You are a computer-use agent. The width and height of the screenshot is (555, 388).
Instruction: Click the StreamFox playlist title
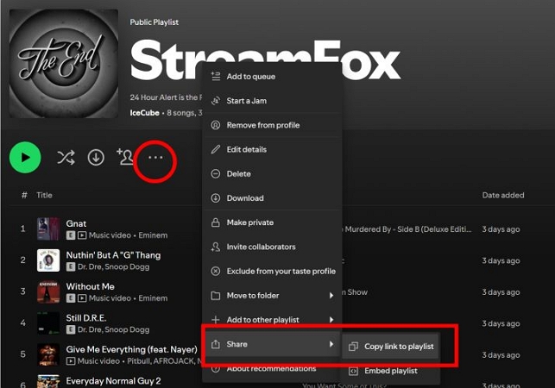[x=265, y=60]
